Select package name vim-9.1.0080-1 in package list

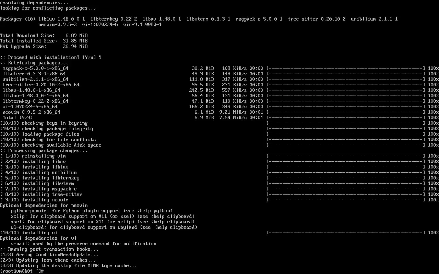[x=143, y=24]
